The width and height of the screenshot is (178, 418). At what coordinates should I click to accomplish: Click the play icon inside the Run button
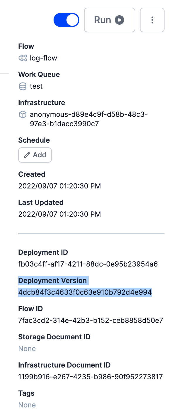120,20
